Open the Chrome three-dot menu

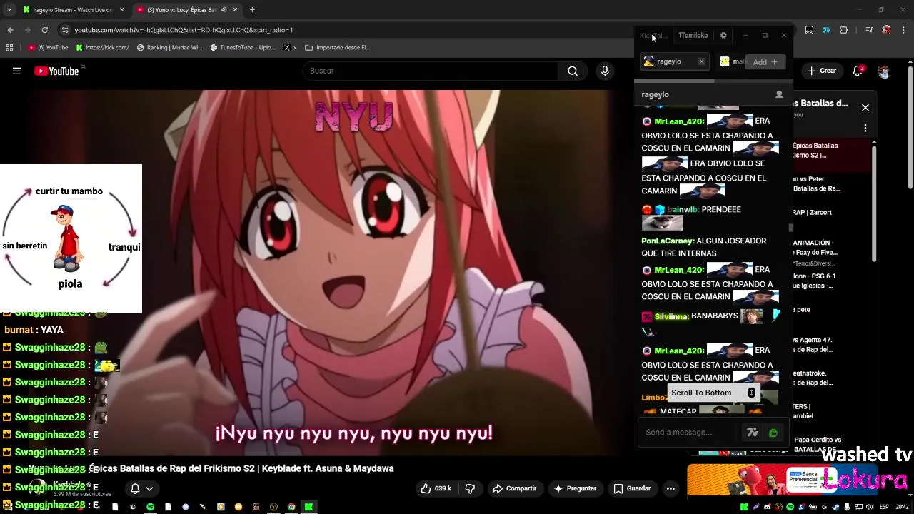[903, 30]
